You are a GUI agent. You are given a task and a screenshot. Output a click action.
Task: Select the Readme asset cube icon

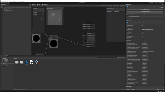(x=37, y=62)
